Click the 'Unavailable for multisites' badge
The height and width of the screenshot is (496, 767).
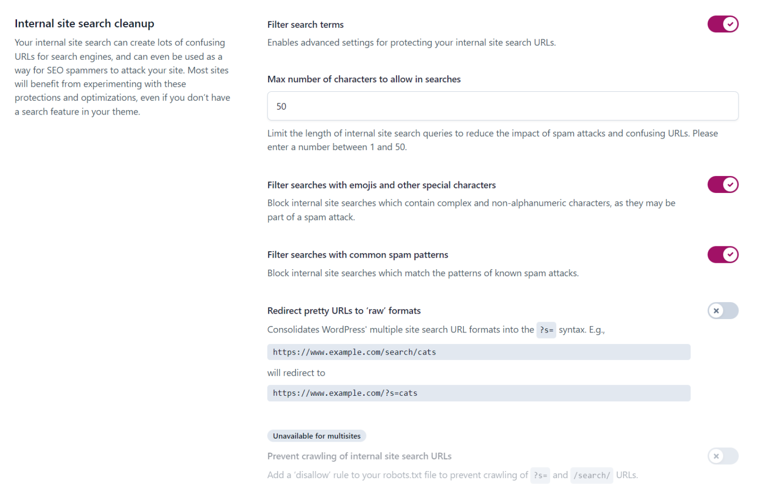tap(317, 436)
